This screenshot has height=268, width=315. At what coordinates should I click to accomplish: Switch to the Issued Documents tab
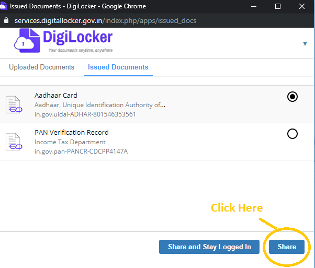[x=118, y=67]
